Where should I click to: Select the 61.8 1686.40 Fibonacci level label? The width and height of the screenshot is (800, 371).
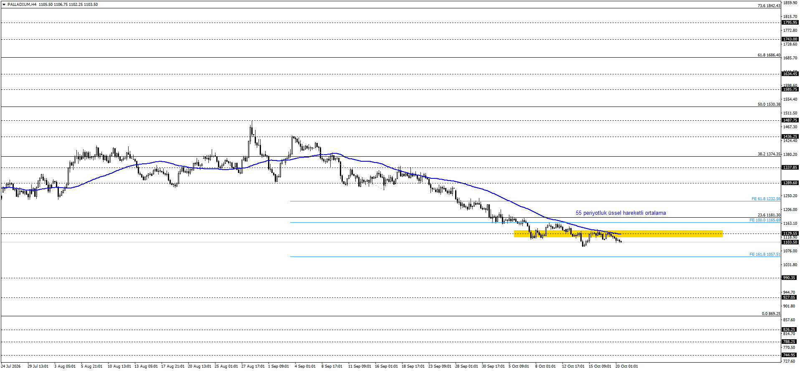(769, 55)
